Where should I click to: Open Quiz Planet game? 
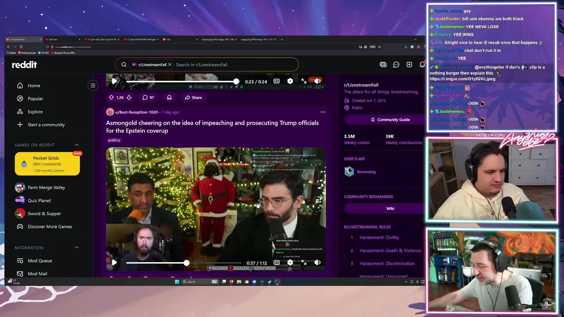tap(39, 200)
